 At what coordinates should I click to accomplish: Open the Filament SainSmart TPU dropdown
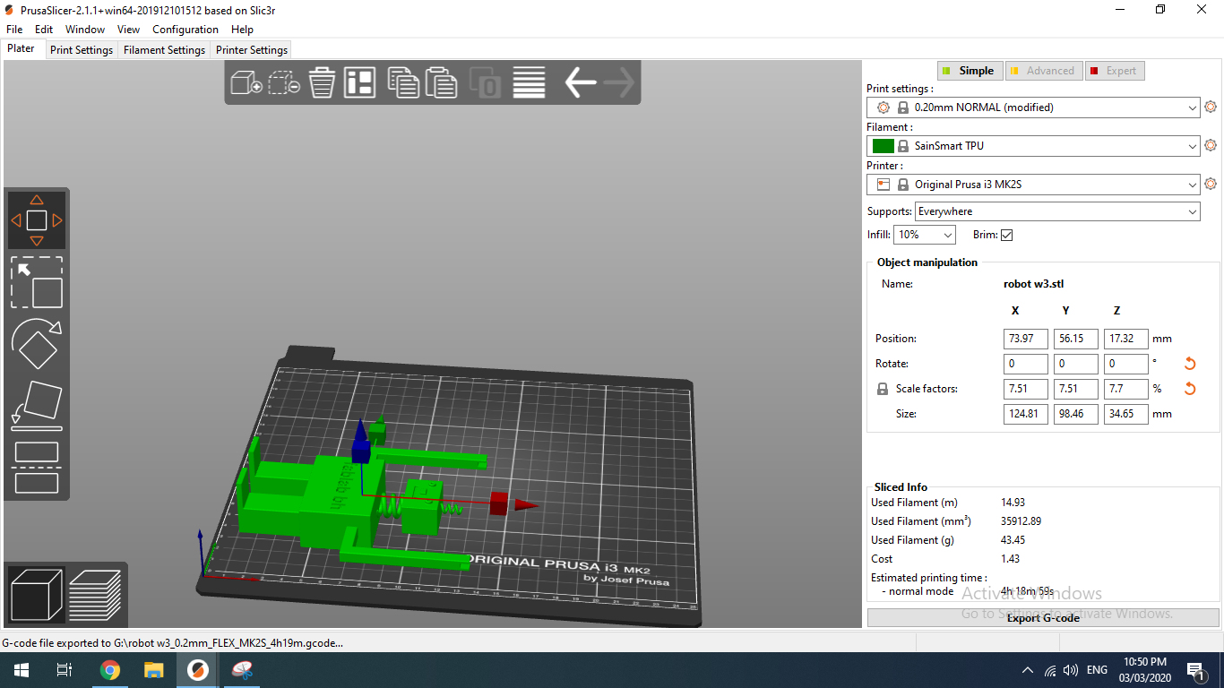coord(1033,146)
